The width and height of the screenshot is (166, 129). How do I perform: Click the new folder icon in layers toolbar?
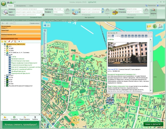tap(2, 41)
